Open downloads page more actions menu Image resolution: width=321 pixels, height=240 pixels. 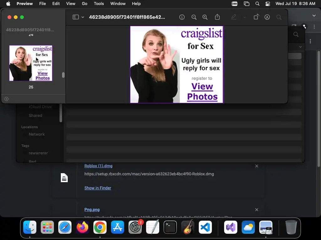[x=310, y=41]
